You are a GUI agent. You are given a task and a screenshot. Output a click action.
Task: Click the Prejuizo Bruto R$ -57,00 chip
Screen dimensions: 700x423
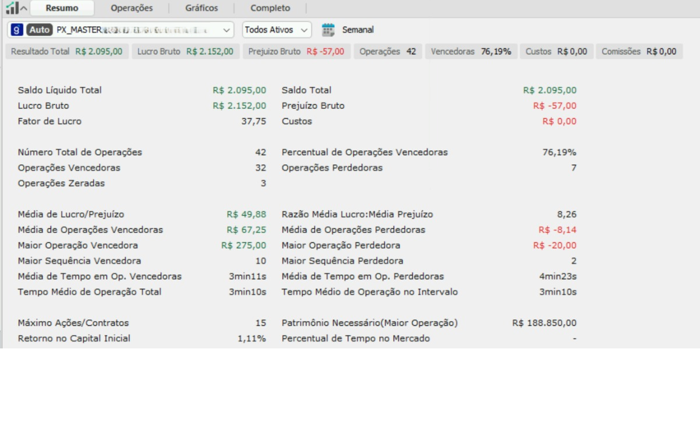point(296,51)
